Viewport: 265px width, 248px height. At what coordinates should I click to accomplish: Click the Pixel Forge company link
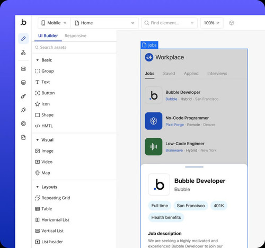point(174,125)
